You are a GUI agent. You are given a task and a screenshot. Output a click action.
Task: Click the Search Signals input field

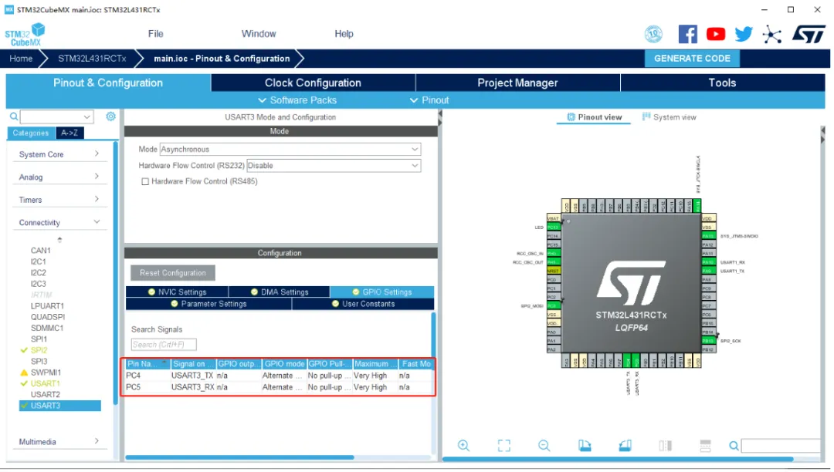point(164,345)
